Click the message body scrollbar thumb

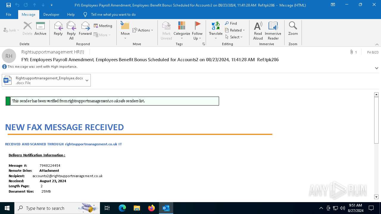[x=376, y=120]
